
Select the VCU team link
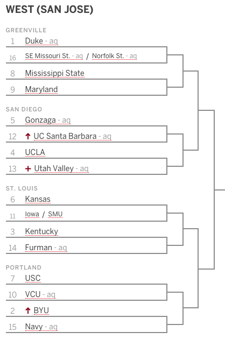point(33,294)
